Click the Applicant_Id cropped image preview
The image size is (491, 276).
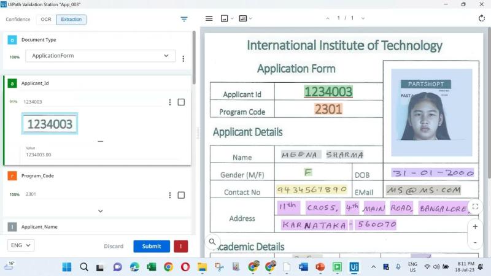click(x=50, y=124)
